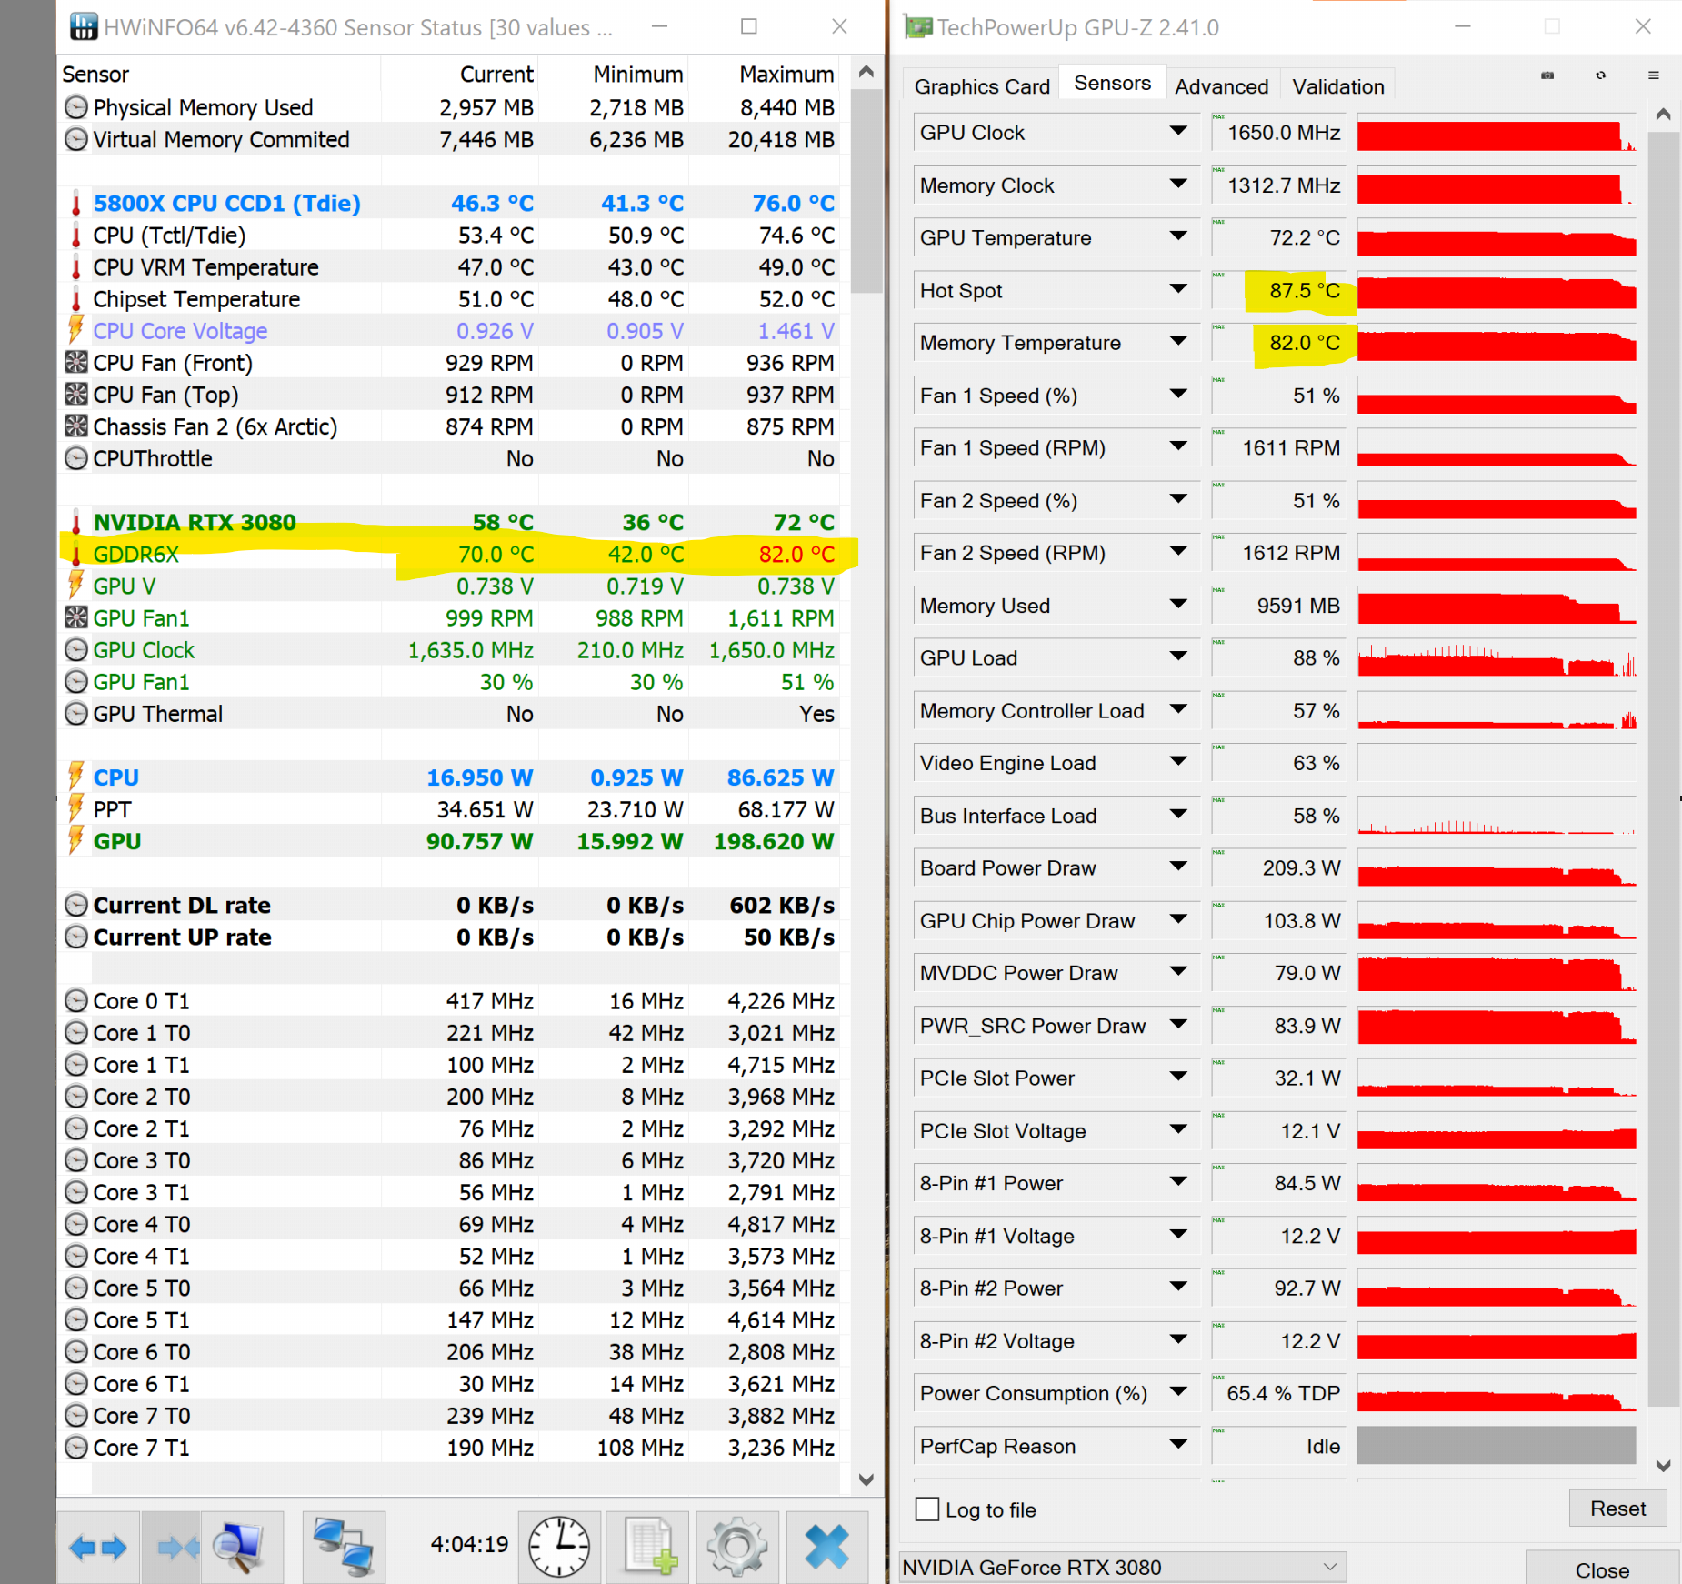The height and width of the screenshot is (1584, 1682).
Task: Open NVIDIA GeForce RTX 3080 device combo box
Action: coord(1122,1567)
